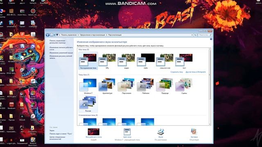Screen dimensions: 262x147
Task: Click the Yandex desktop icon
Action: 33,117
